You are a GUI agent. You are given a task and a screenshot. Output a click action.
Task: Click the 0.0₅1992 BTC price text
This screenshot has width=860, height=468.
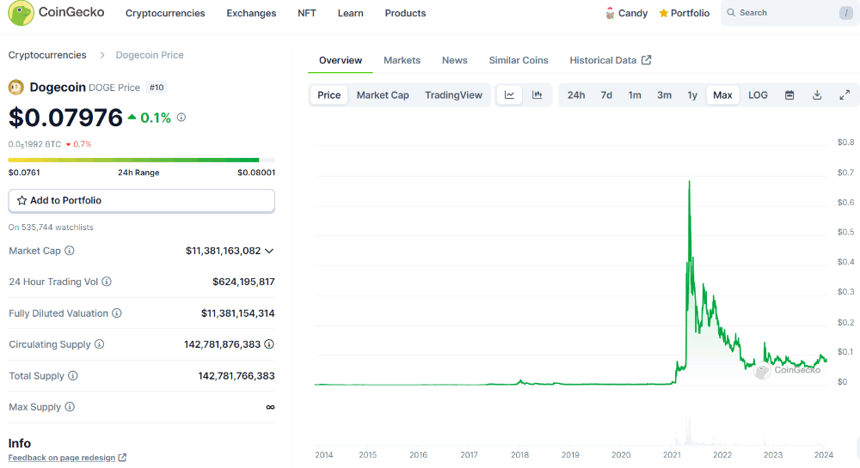pos(34,144)
